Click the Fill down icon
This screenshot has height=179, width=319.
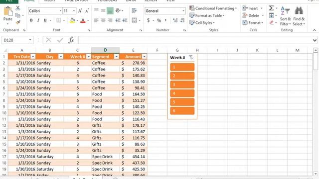pos(271,15)
